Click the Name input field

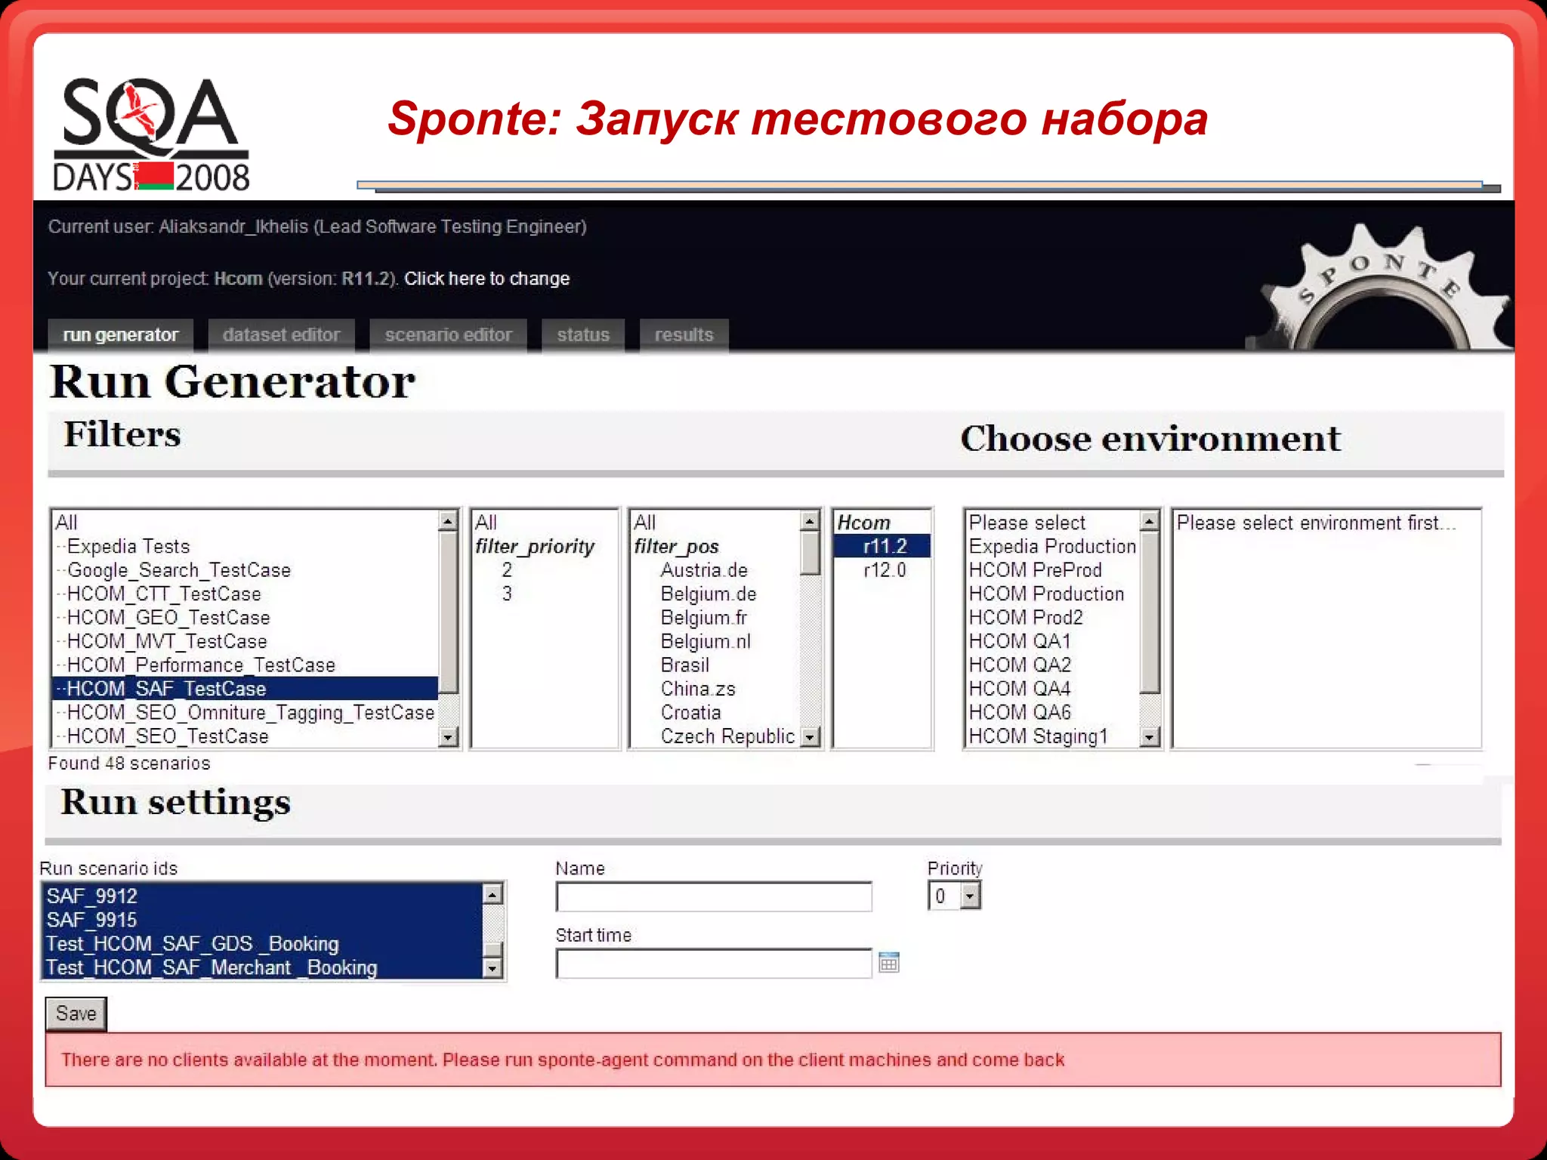pyautogui.click(x=713, y=897)
